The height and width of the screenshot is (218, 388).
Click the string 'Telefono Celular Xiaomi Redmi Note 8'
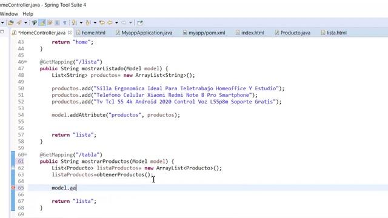[x=151, y=95]
